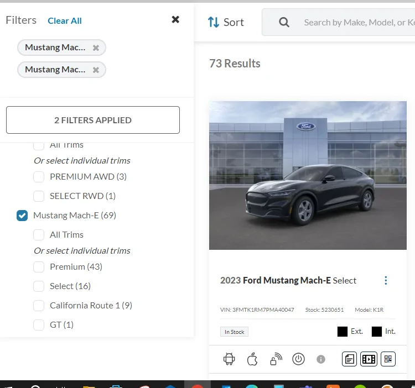This screenshot has width=415, height=388.
Task: Click the black Ext. color swatch
Action: (x=342, y=332)
